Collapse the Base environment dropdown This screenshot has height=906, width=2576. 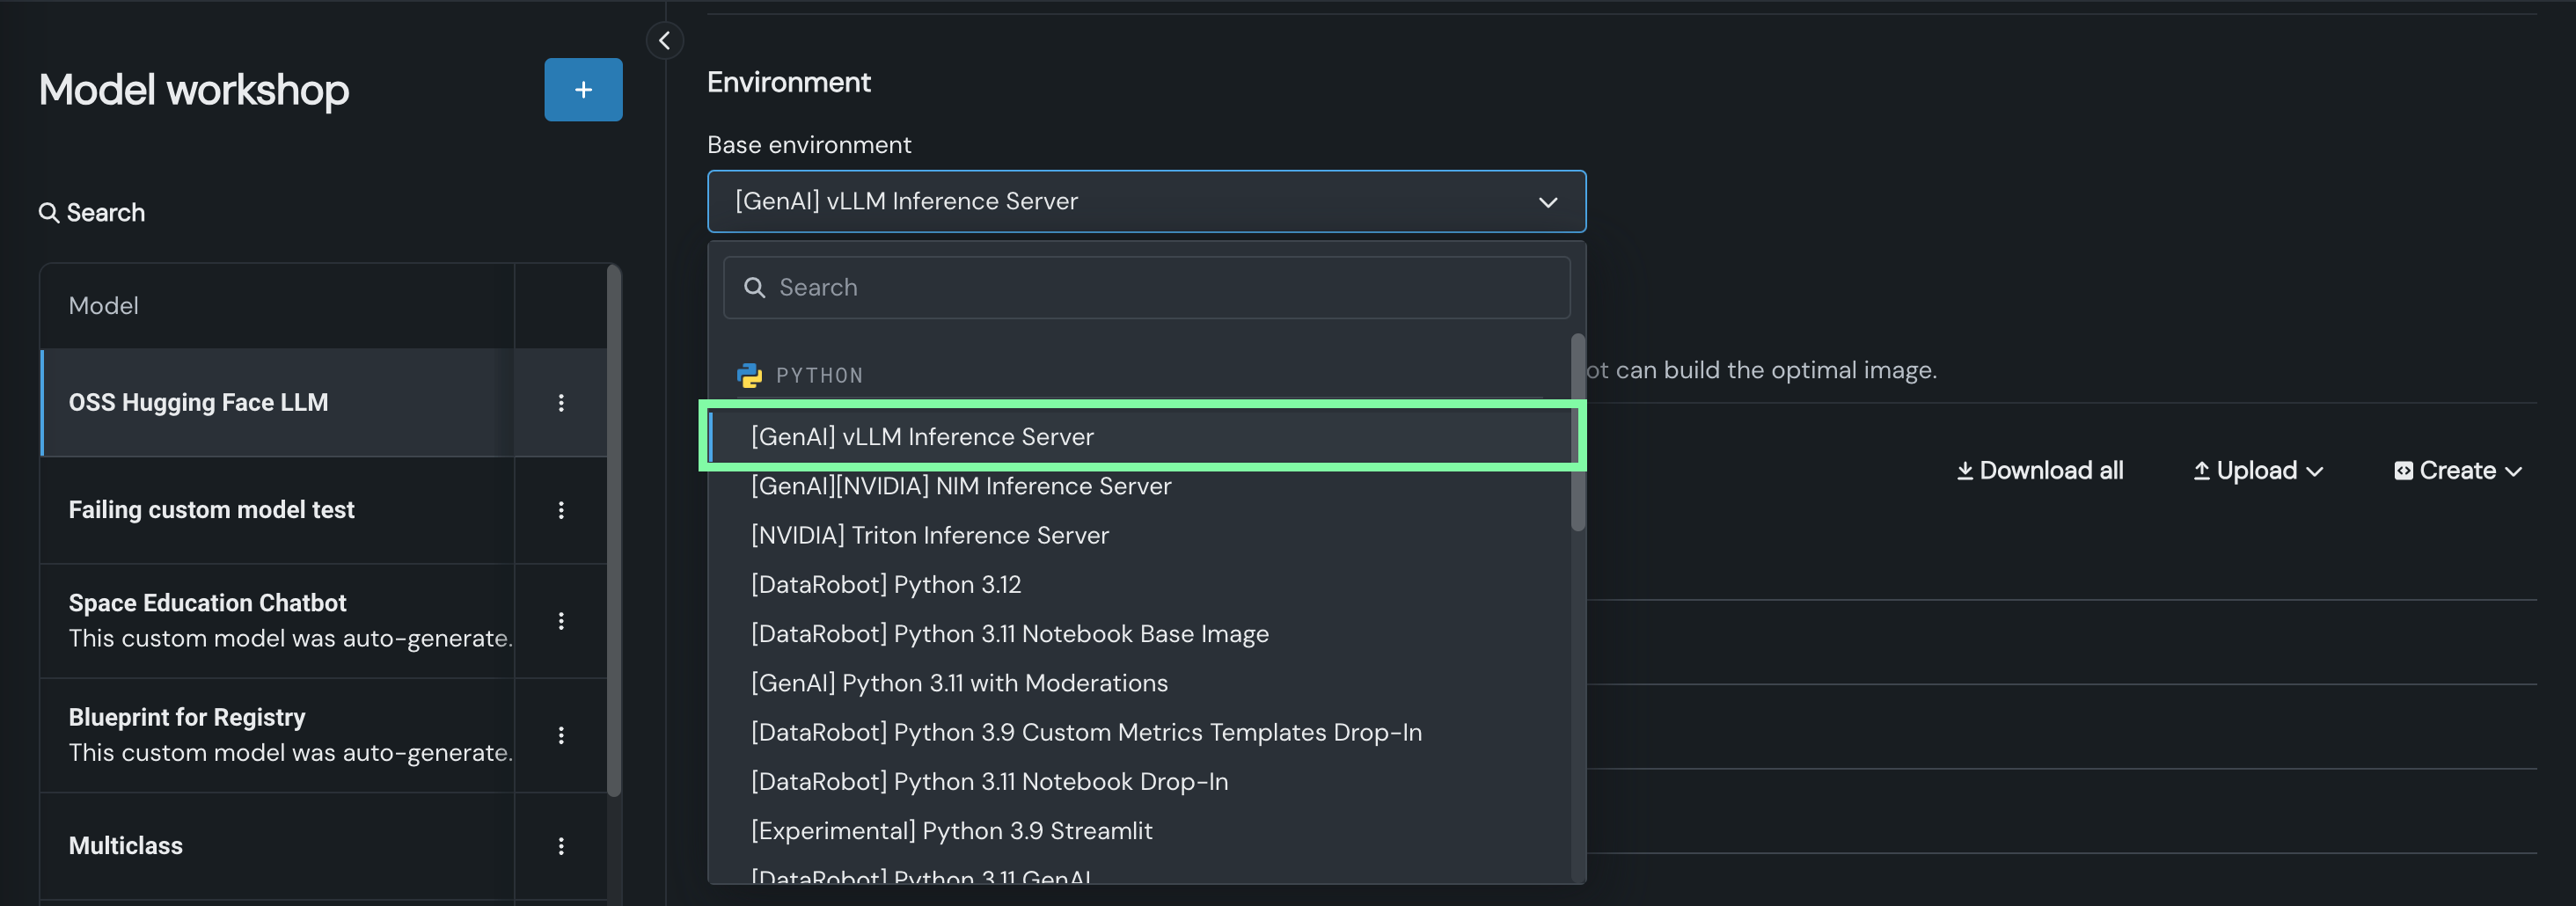coord(1547,202)
